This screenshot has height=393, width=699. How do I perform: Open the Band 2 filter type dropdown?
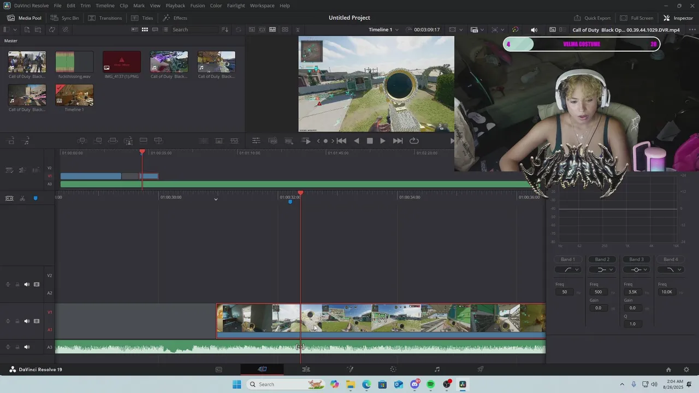click(602, 270)
